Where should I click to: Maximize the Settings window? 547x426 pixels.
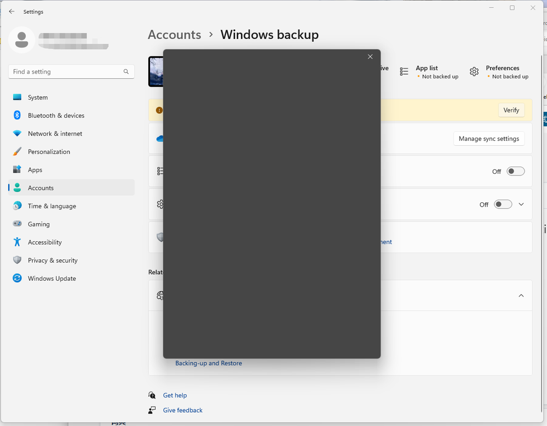(512, 8)
